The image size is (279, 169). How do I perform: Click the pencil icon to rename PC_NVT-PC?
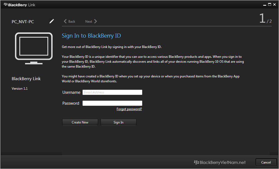click(x=51, y=21)
